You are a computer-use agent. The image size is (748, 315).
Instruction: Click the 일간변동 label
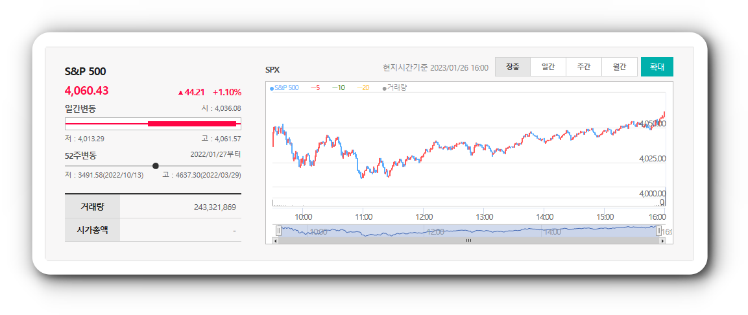tap(80, 109)
